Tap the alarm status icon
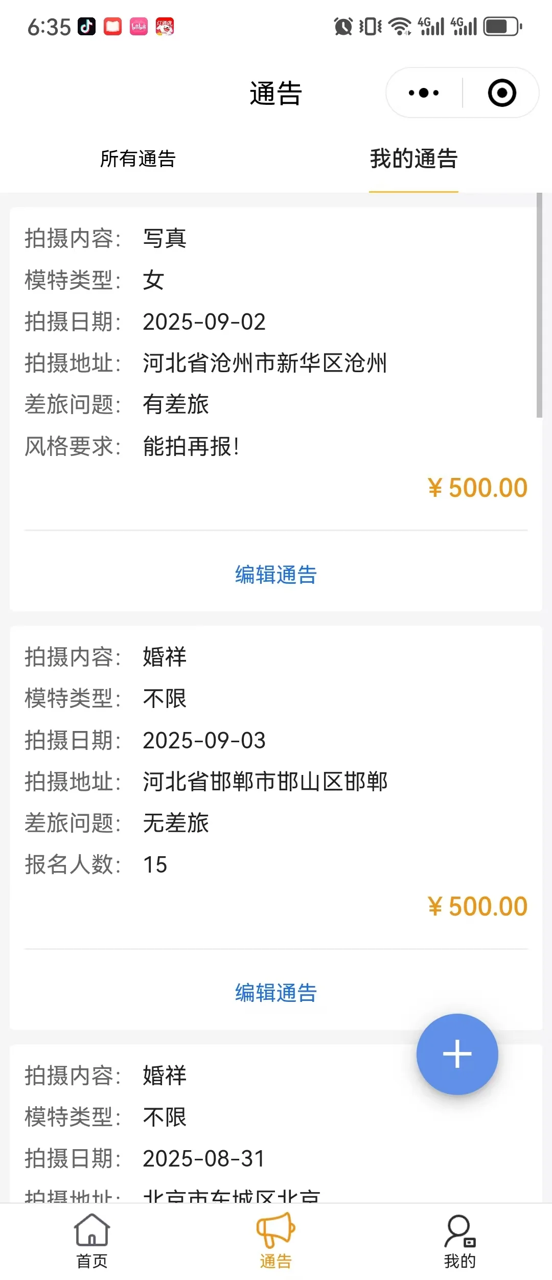This screenshot has height=1280, width=552. [343, 26]
